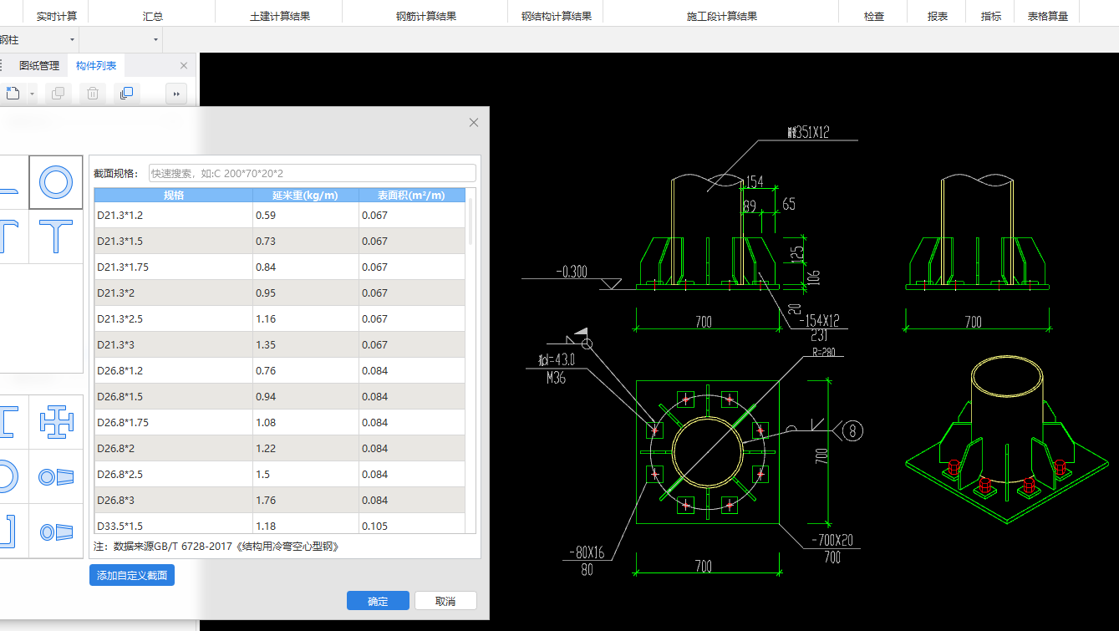The image size is (1119, 631).
Task: Select the D21.3*1.5 specification row
Action: [280, 241]
